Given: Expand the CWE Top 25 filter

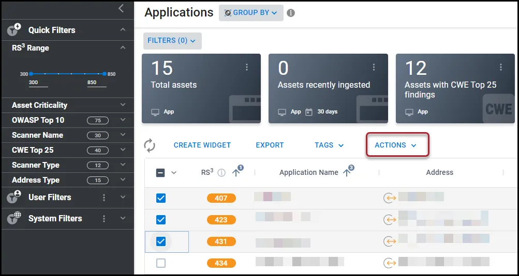Looking at the screenshot, I should tap(123, 150).
